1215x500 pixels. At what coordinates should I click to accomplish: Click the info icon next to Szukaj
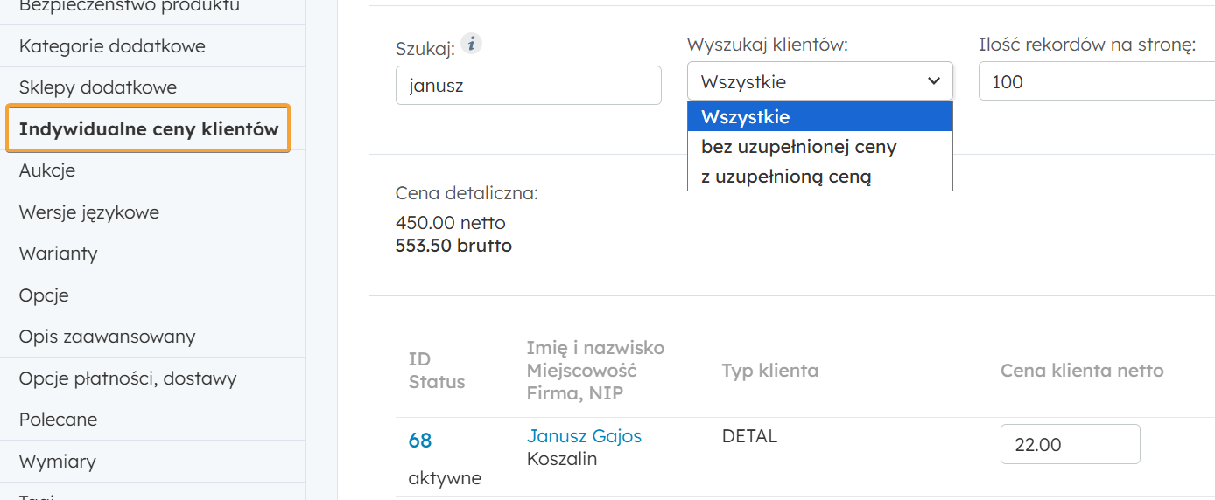[x=472, y=44]
